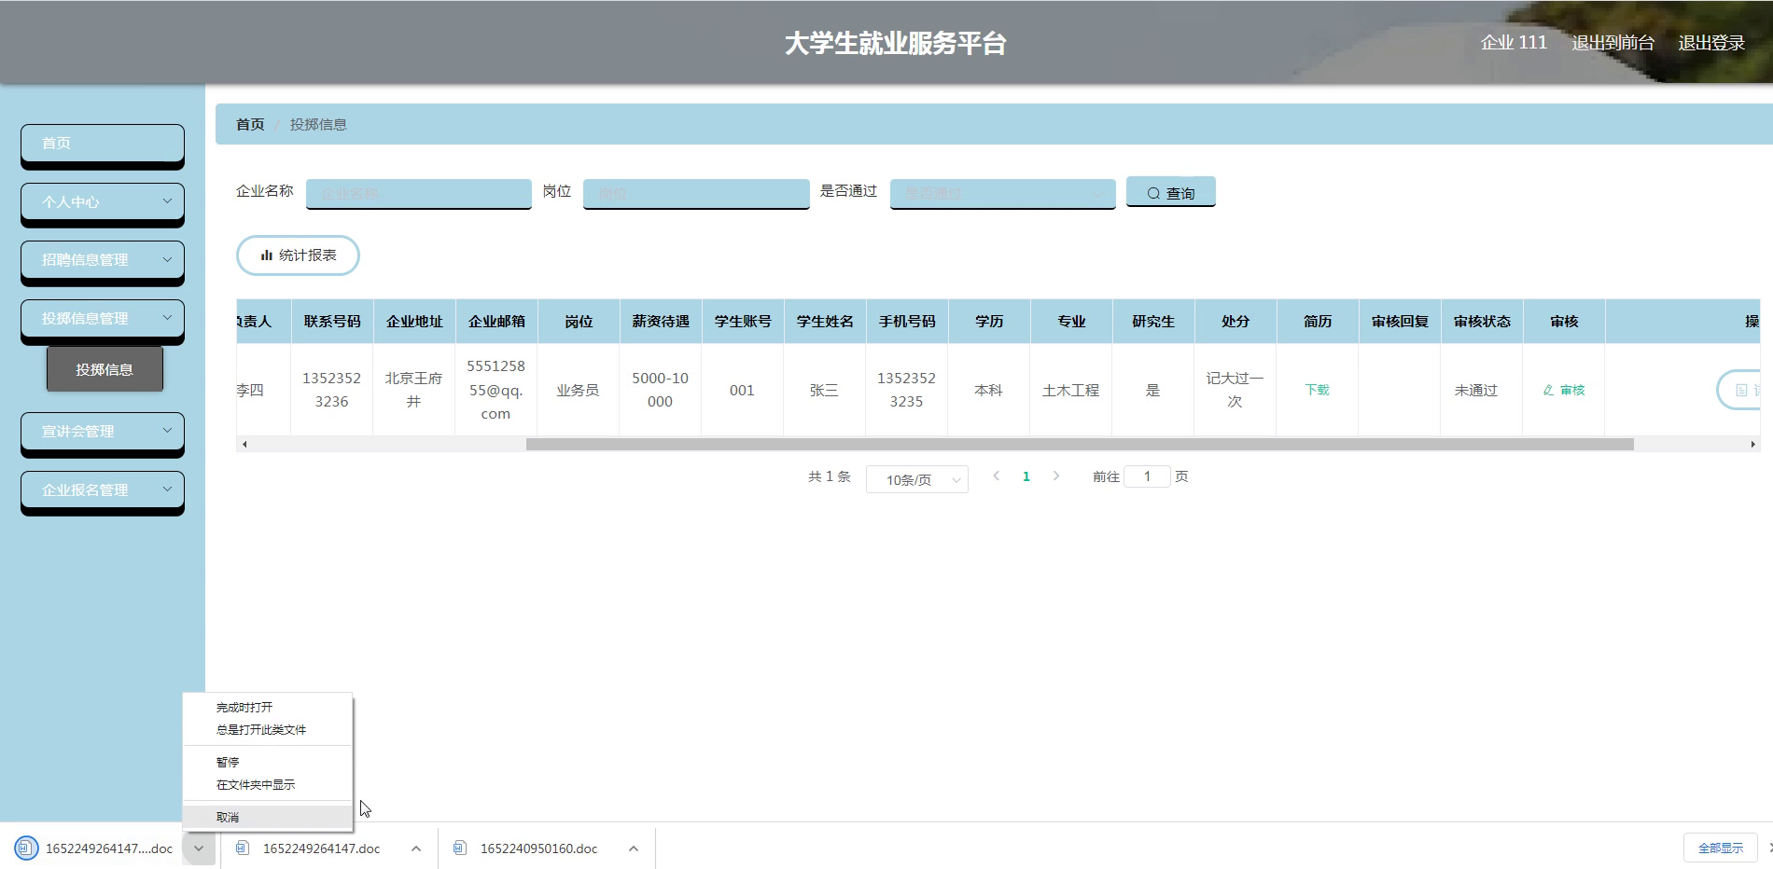Image resolution: width=1773 pixels, height=869 pixels.
Task: Click 下载 link to download resume
Action: (x=1317, y=390)
